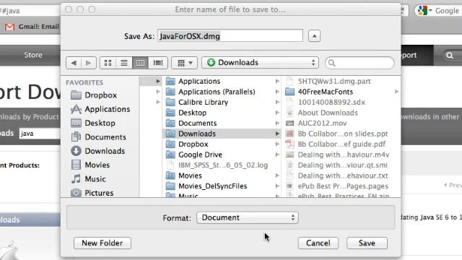Open Desktop folder in middle column
Viewport: 462px width, 260px height.
coord(222,113)
